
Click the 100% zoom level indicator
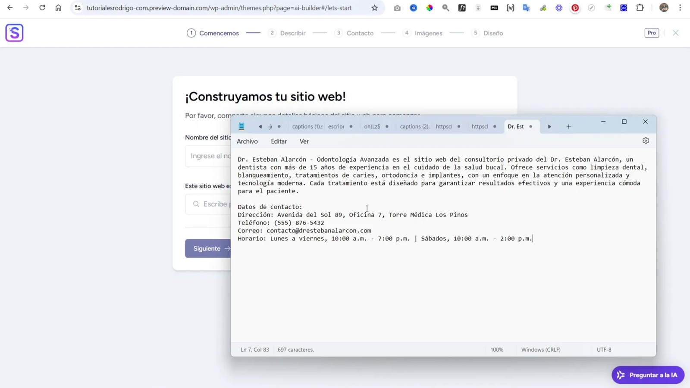[x=497, y=350]
